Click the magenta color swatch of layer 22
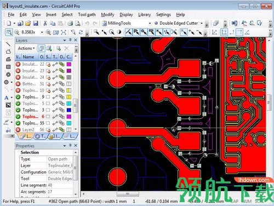 (69, 64)
